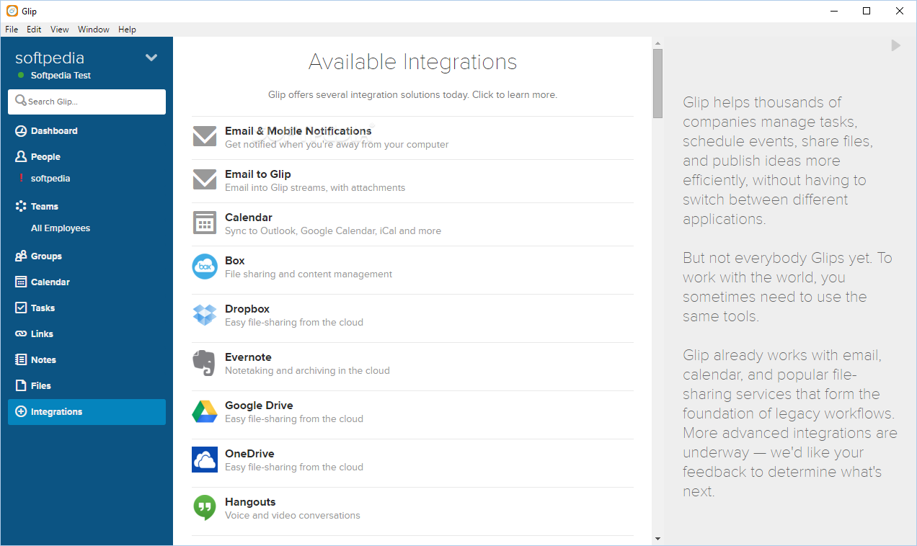Viewport: 917px width, 546px height.
Task: Click the Integrations plus icon
Action: pyautogui.click(x=21, y=411)
